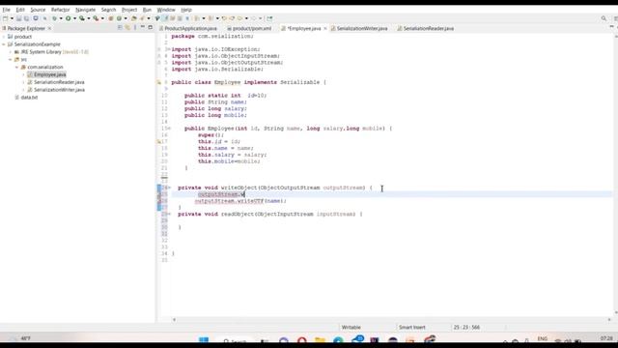
Task: Minimize the Package Explorer panel
Action: [143, 27]
